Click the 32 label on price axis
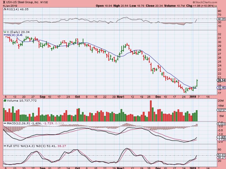The image size is (226, 169). [219, 34]
